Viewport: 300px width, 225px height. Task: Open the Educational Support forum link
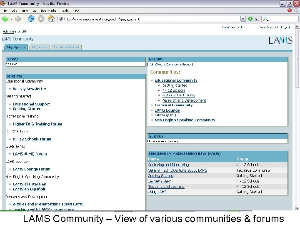pyautogui.click(x=32, y=104)
